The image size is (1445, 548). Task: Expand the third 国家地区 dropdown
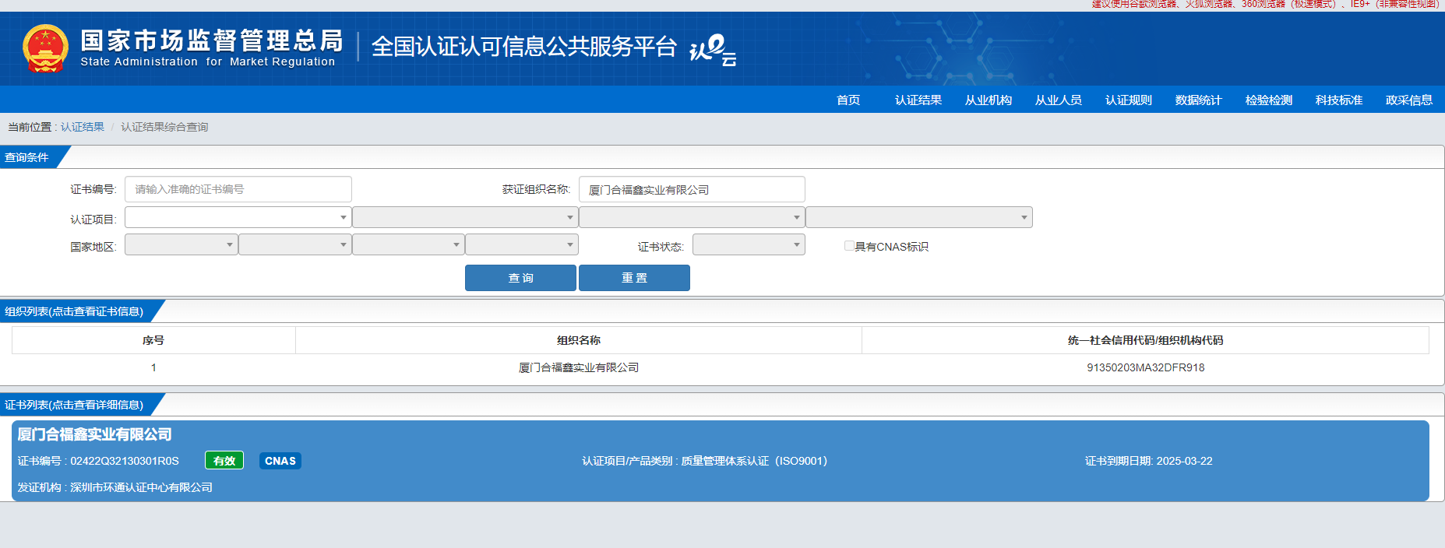(x=408, y=244)
